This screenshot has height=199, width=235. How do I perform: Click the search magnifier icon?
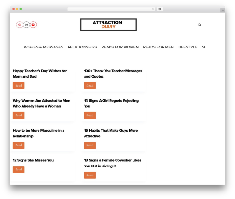(199, 24)
